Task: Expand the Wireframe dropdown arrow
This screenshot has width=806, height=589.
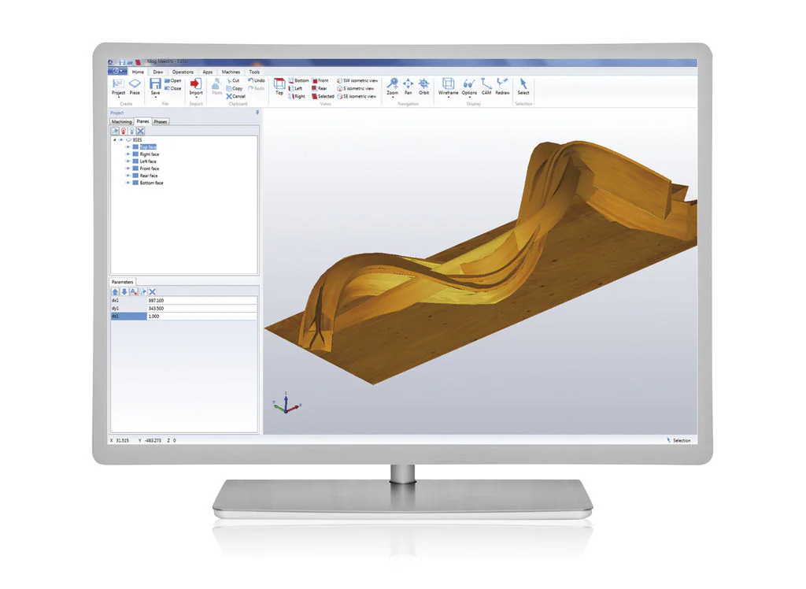Action: coord(448,98)
